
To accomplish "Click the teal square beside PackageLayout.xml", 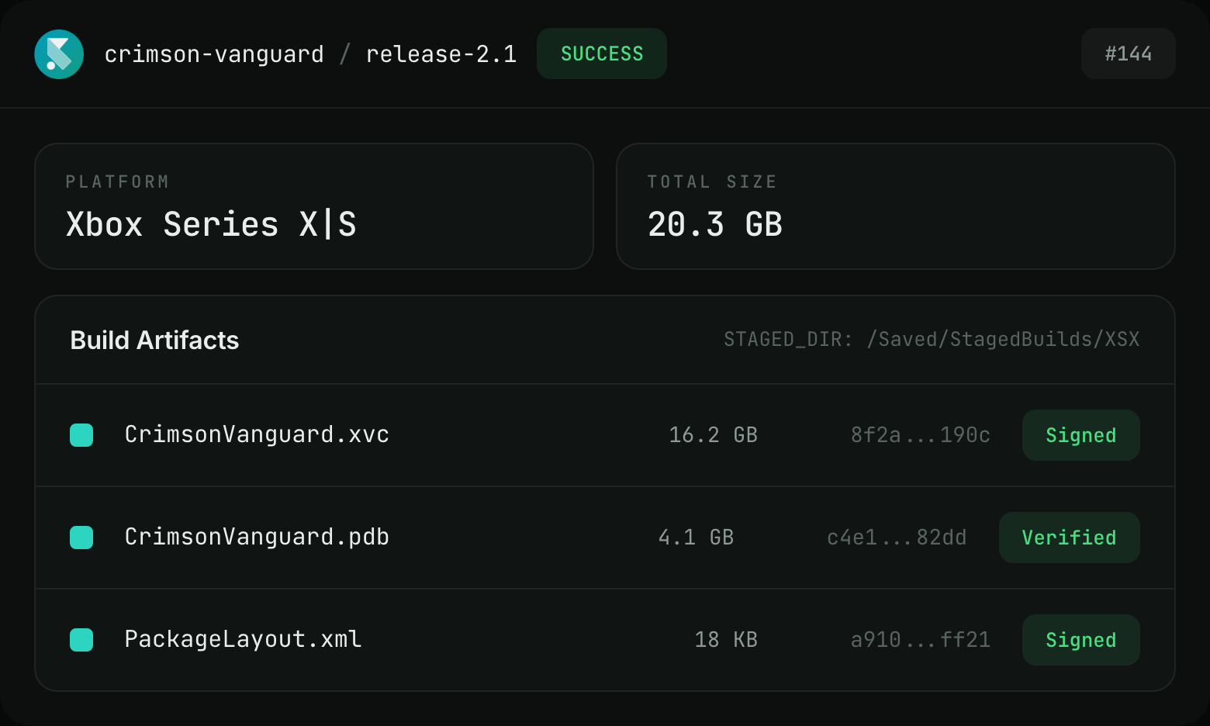I will [x=81, y=640].
